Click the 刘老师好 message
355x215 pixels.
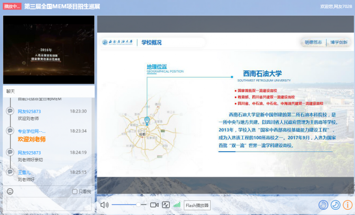click(26, 180)
